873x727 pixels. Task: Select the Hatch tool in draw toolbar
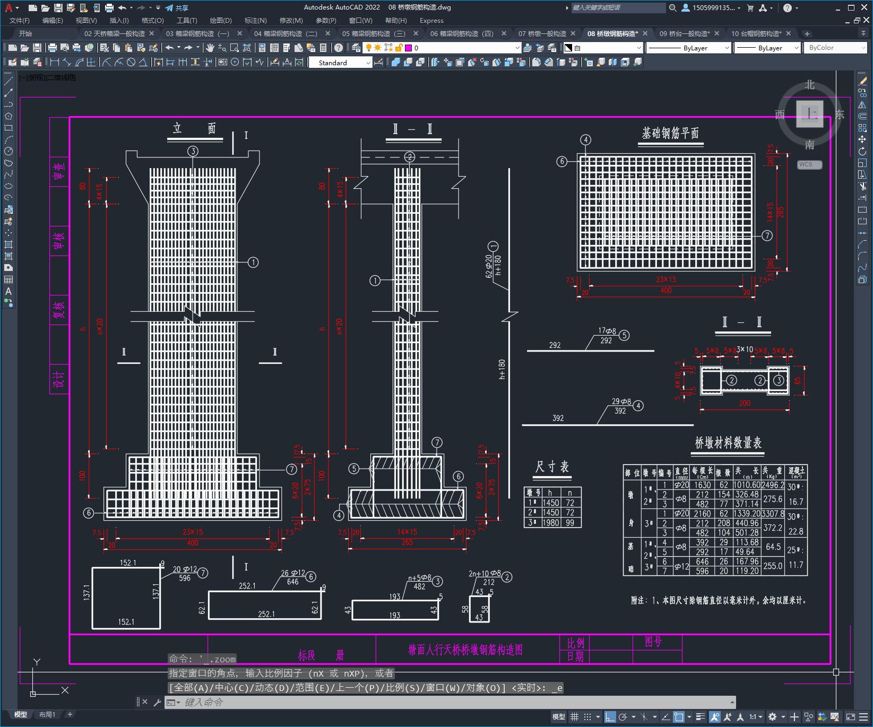[8, 244]
